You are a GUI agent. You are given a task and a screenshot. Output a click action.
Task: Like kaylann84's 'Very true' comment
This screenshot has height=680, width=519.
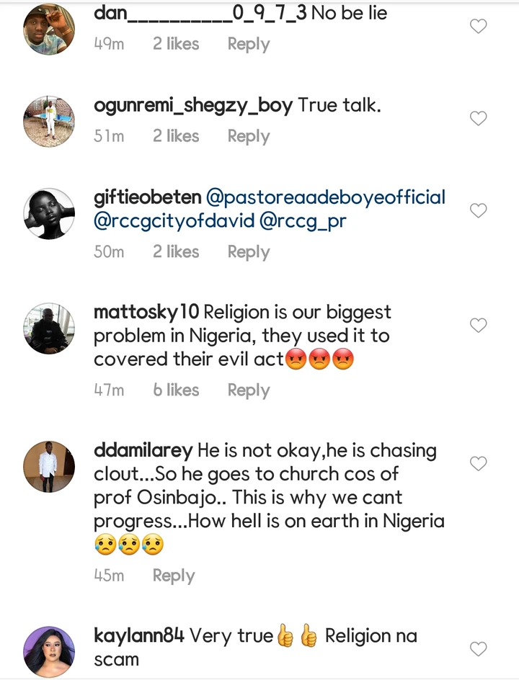point(479,649)
